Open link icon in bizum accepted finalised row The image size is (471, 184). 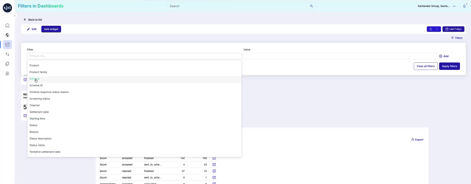point(214,158)
